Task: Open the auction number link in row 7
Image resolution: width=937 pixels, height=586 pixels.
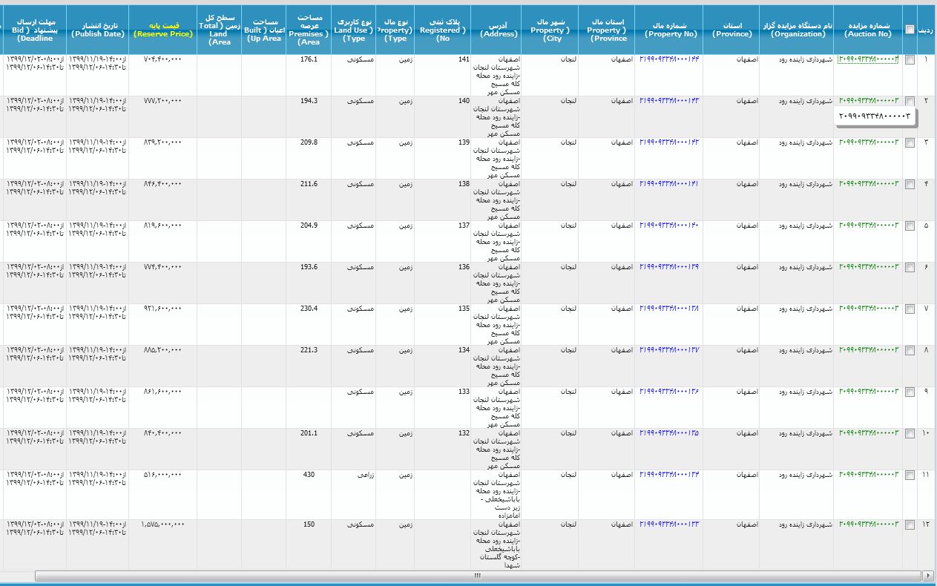Action: pos(868,309)
